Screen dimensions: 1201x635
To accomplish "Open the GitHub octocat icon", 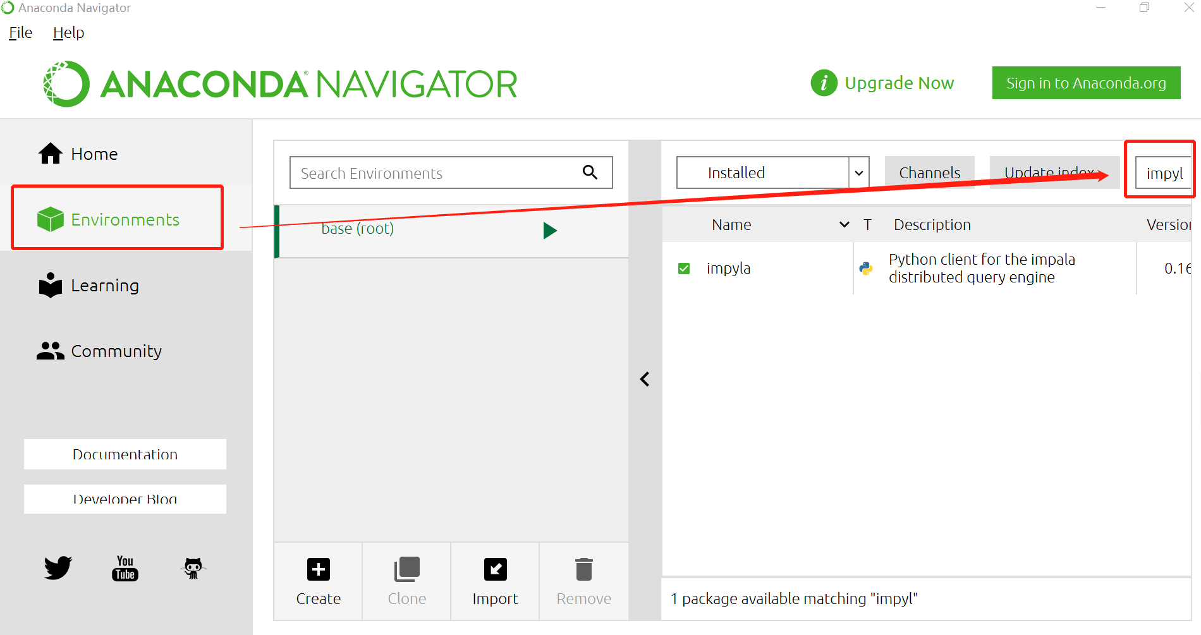I will (193, 567).
